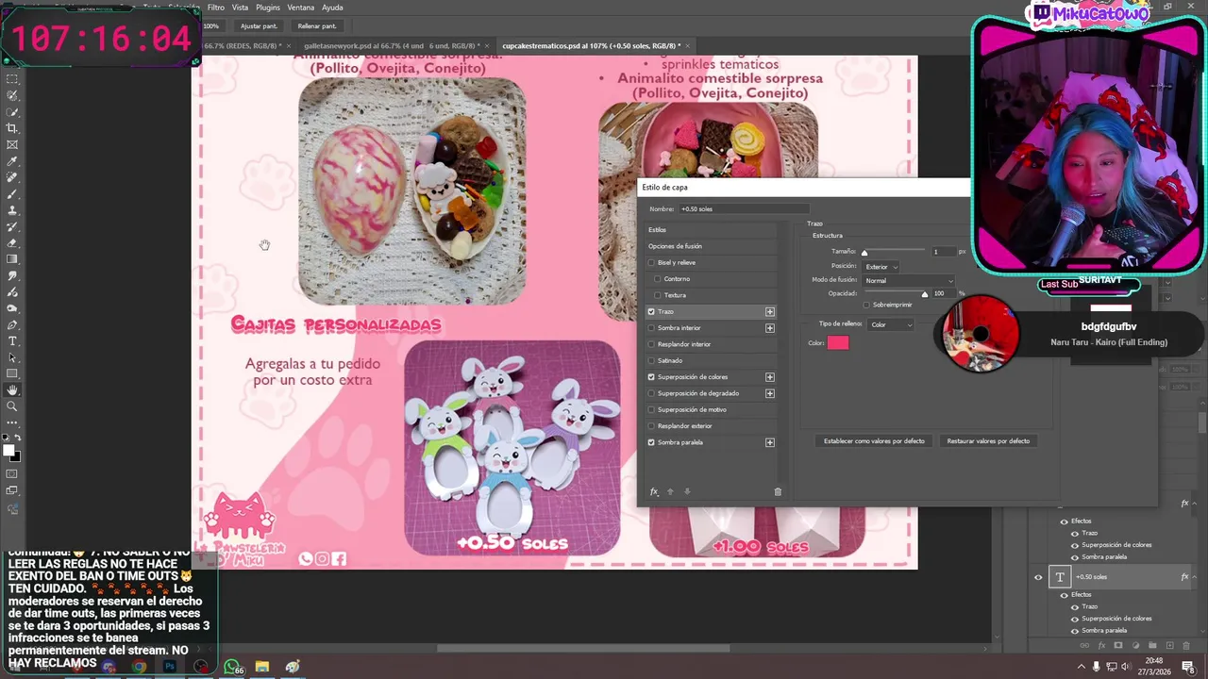Add Superposición de degradado with plus button

coord(770,393)
